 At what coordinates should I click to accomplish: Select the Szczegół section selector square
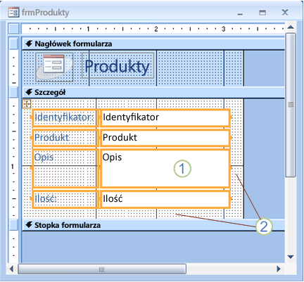coord(13,92)
